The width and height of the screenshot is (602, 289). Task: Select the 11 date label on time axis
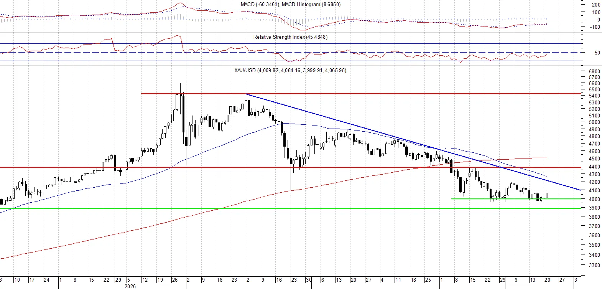(x=398, y=280)
